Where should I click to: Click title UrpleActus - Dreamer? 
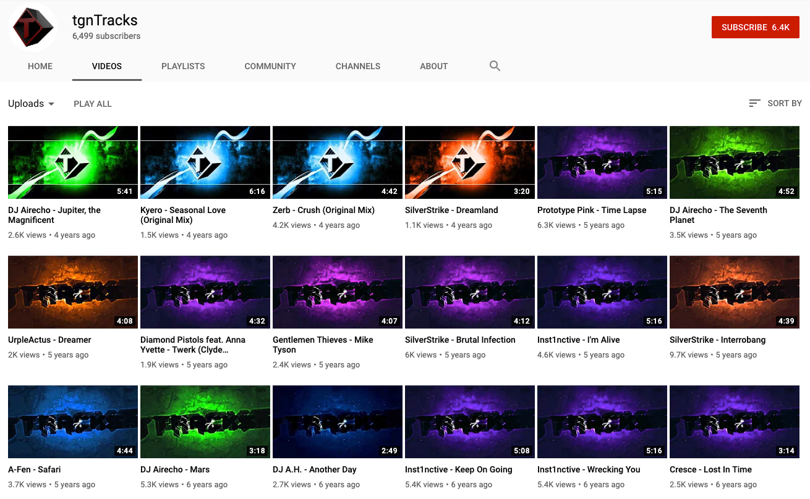pyautogui.click(x=49, y=340)
